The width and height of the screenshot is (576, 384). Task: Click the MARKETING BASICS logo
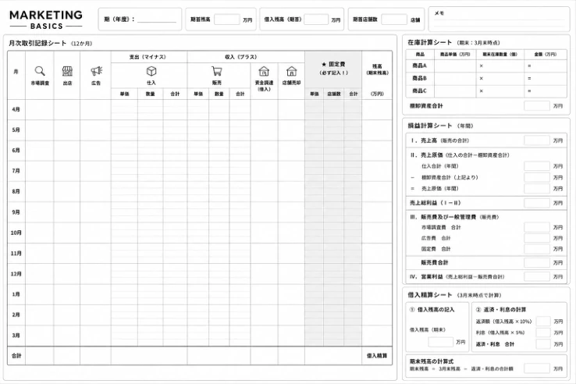point(46,20)
